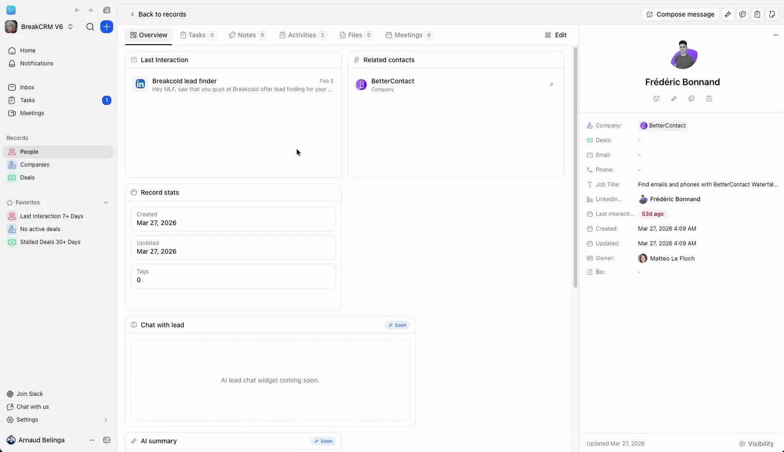
Task: Click the sparkles AI icon in top toolbar
Action: point(728,14)
